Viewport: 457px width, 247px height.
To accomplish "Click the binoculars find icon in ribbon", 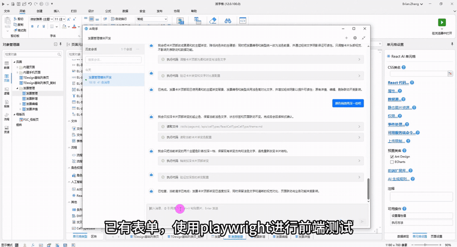I will point(228,21).
